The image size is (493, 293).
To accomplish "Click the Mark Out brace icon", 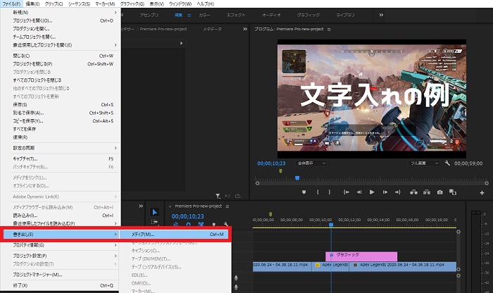I will [329, 192].
